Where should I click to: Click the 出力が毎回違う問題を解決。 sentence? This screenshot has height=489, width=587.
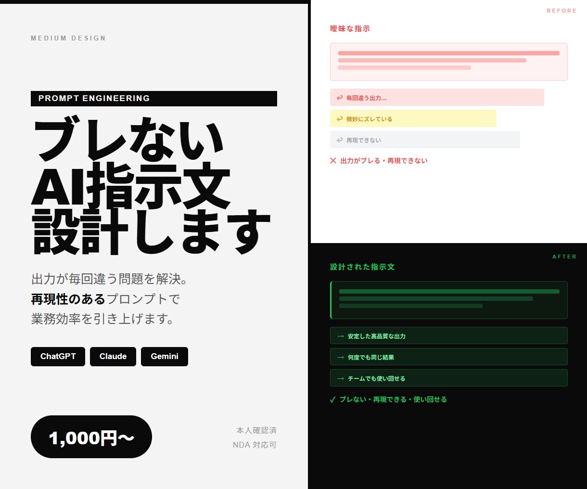pyautogui.click(x=110, y=279)
